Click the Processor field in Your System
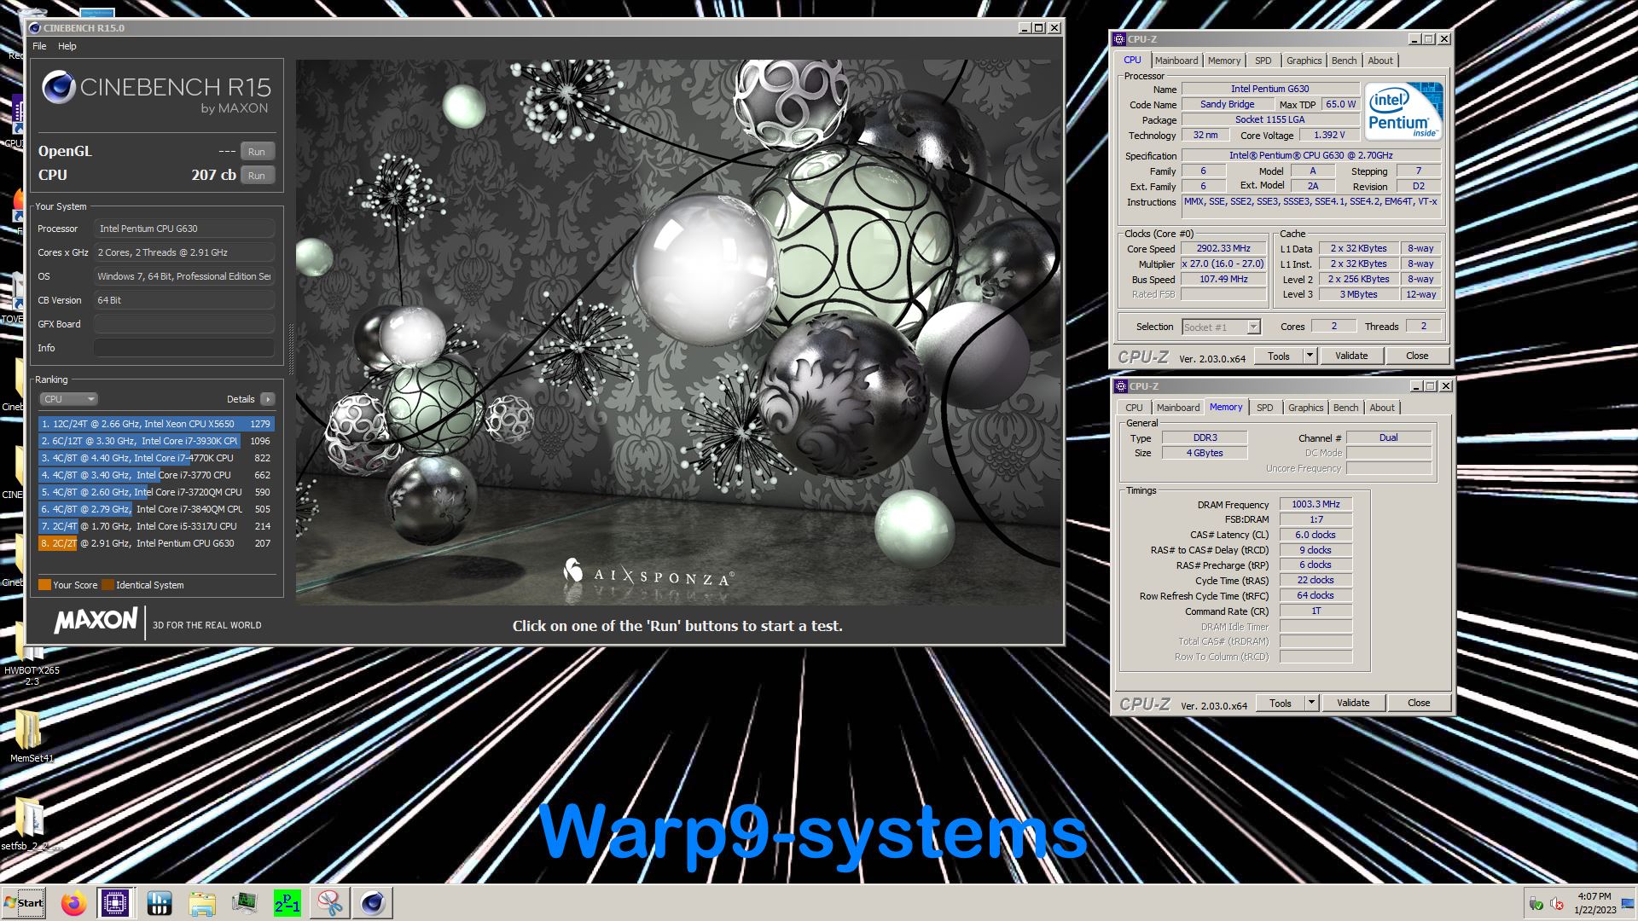Image resolution: width=1638 pixels, height=921 pixels. 184,229
